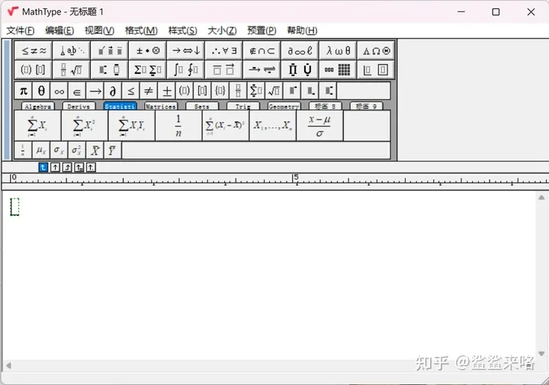Open the arrow symbols palette (→⇔↓)
The height and width of the screenshot is (385, 549).
(x=186, y=51)
